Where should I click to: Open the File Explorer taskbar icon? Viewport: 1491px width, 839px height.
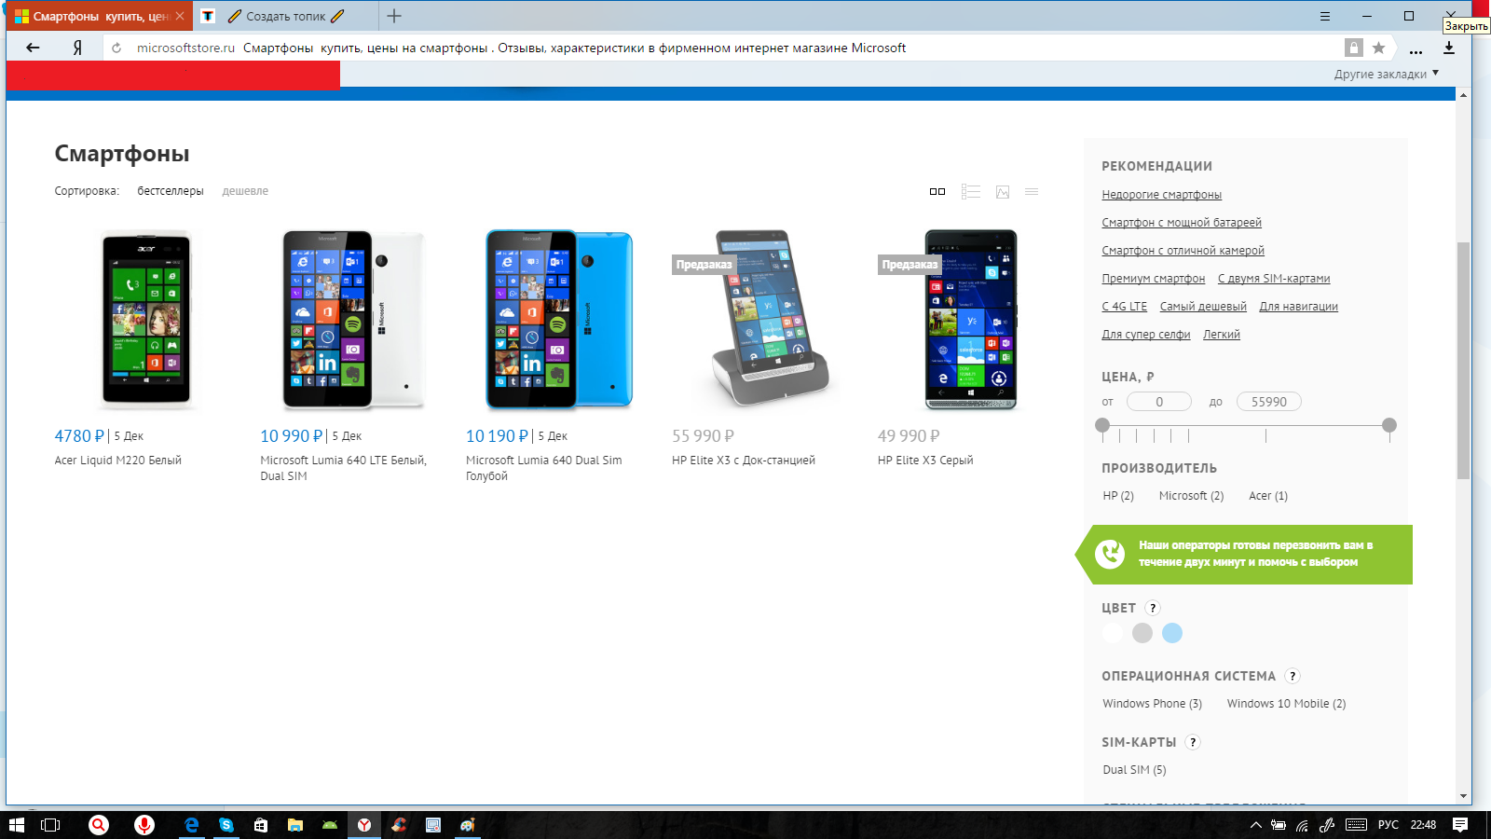[x=295, y=825]
